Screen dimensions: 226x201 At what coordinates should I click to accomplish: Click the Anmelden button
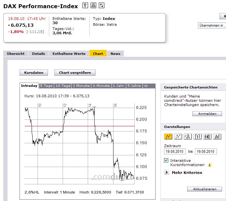pyautogui.click(x=207, y=114)
